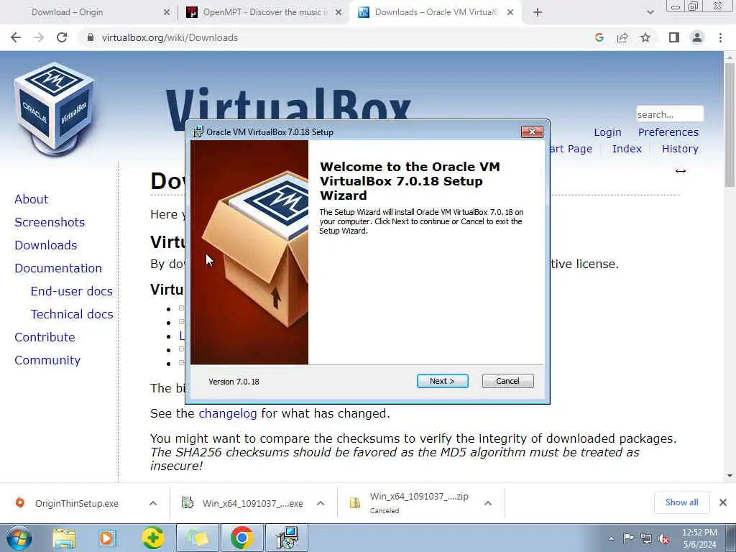The width and height of the screenshot is (736, 552).
Task: Open the Action Center flag icon
Action: point(628,538)
